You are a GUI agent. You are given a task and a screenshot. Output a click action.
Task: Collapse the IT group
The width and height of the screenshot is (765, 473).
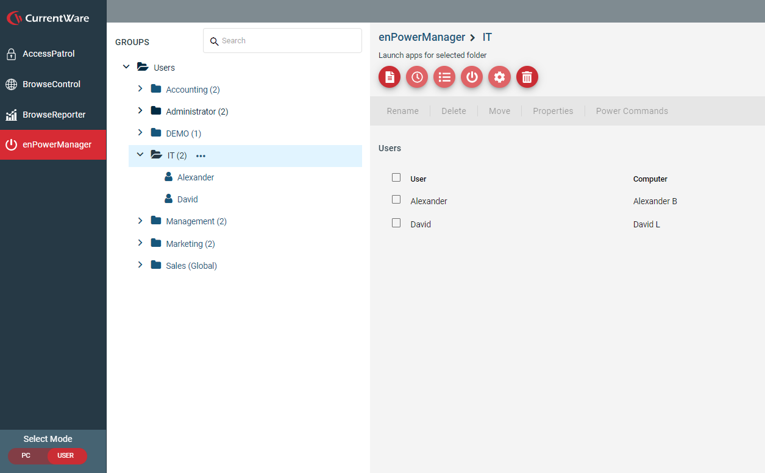click(x=140, y=155)
